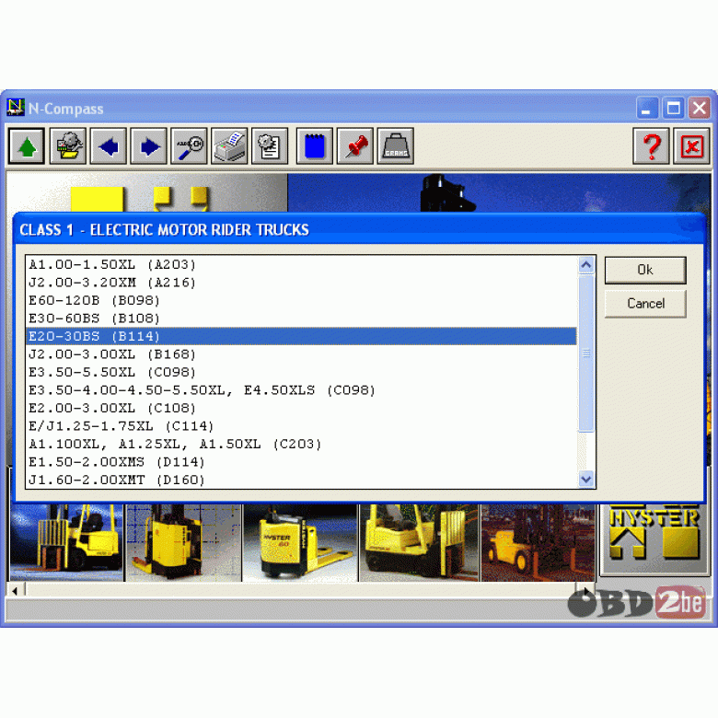The height and width of the screenshot is (718, 718).
Task: Open the yellow cab forklift thumbnail
Action: click(419, 543)
